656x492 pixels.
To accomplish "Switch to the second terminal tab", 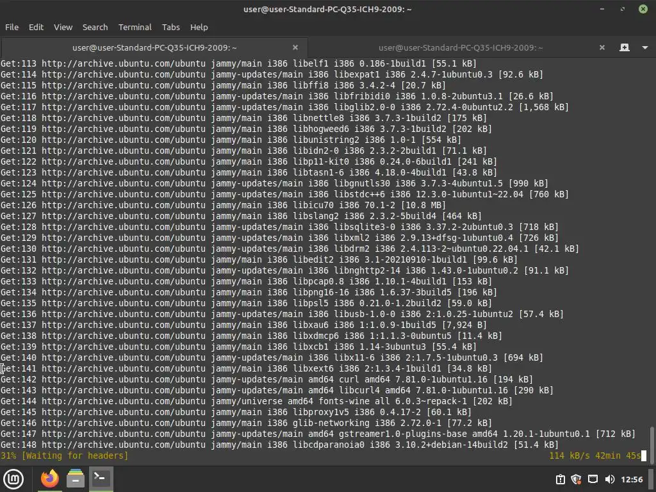I will [460, 47].
